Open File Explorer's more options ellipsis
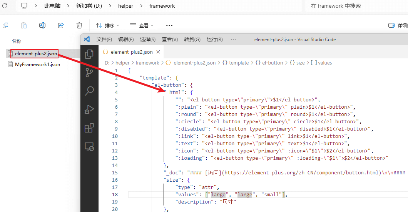The height and width of the screenshot is (212, 408). [169, 25]
